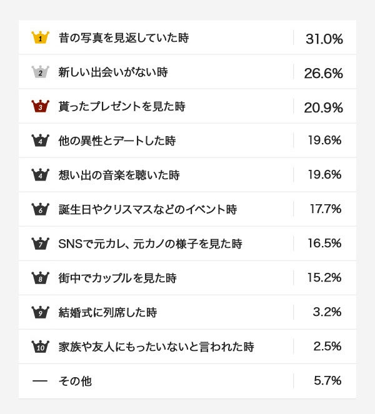Click the dash icon beside その他
Image resolution: width=375 pixels, height=414 pixels.
click(40, 381)
